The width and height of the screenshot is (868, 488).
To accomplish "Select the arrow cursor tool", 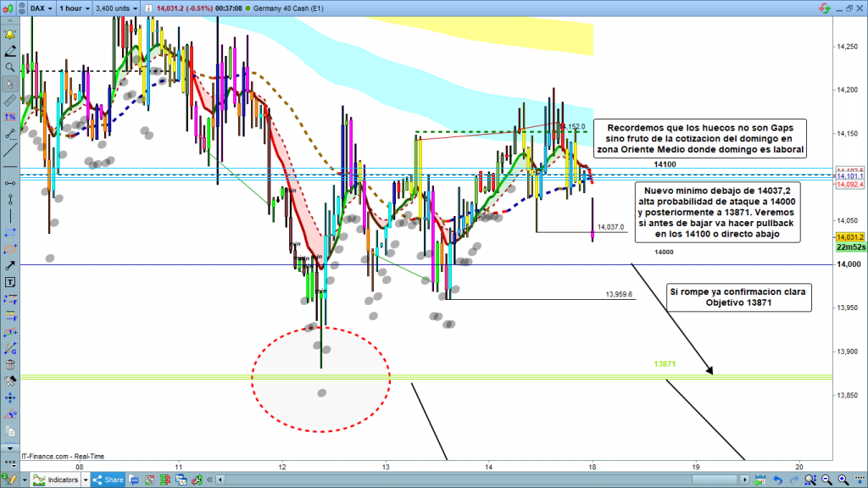I will tap(9, 83).
